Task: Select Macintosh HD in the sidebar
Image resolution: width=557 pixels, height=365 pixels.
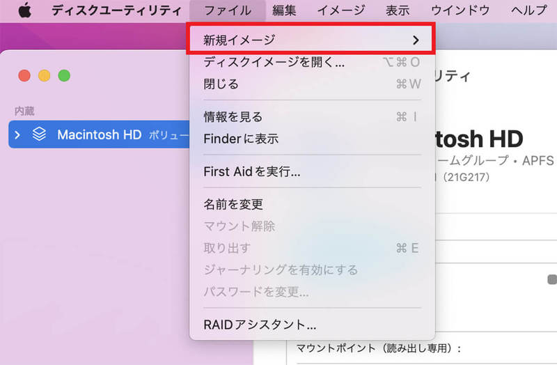Action: click(100, 134)
